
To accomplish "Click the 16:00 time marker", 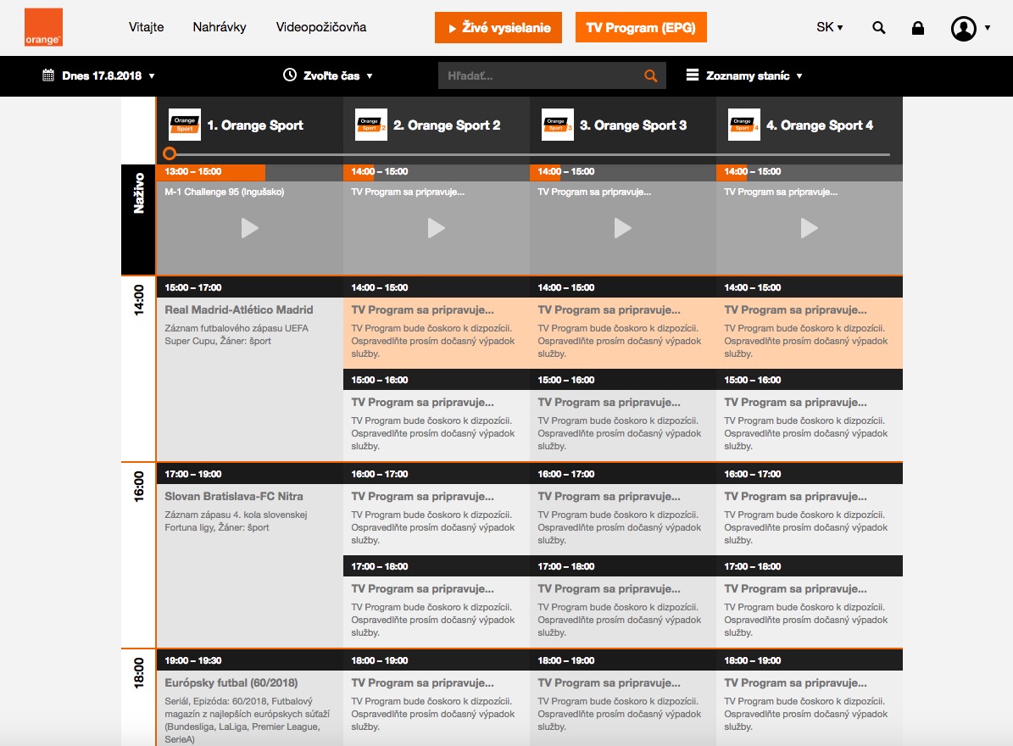I will click(x=139, y=487).
